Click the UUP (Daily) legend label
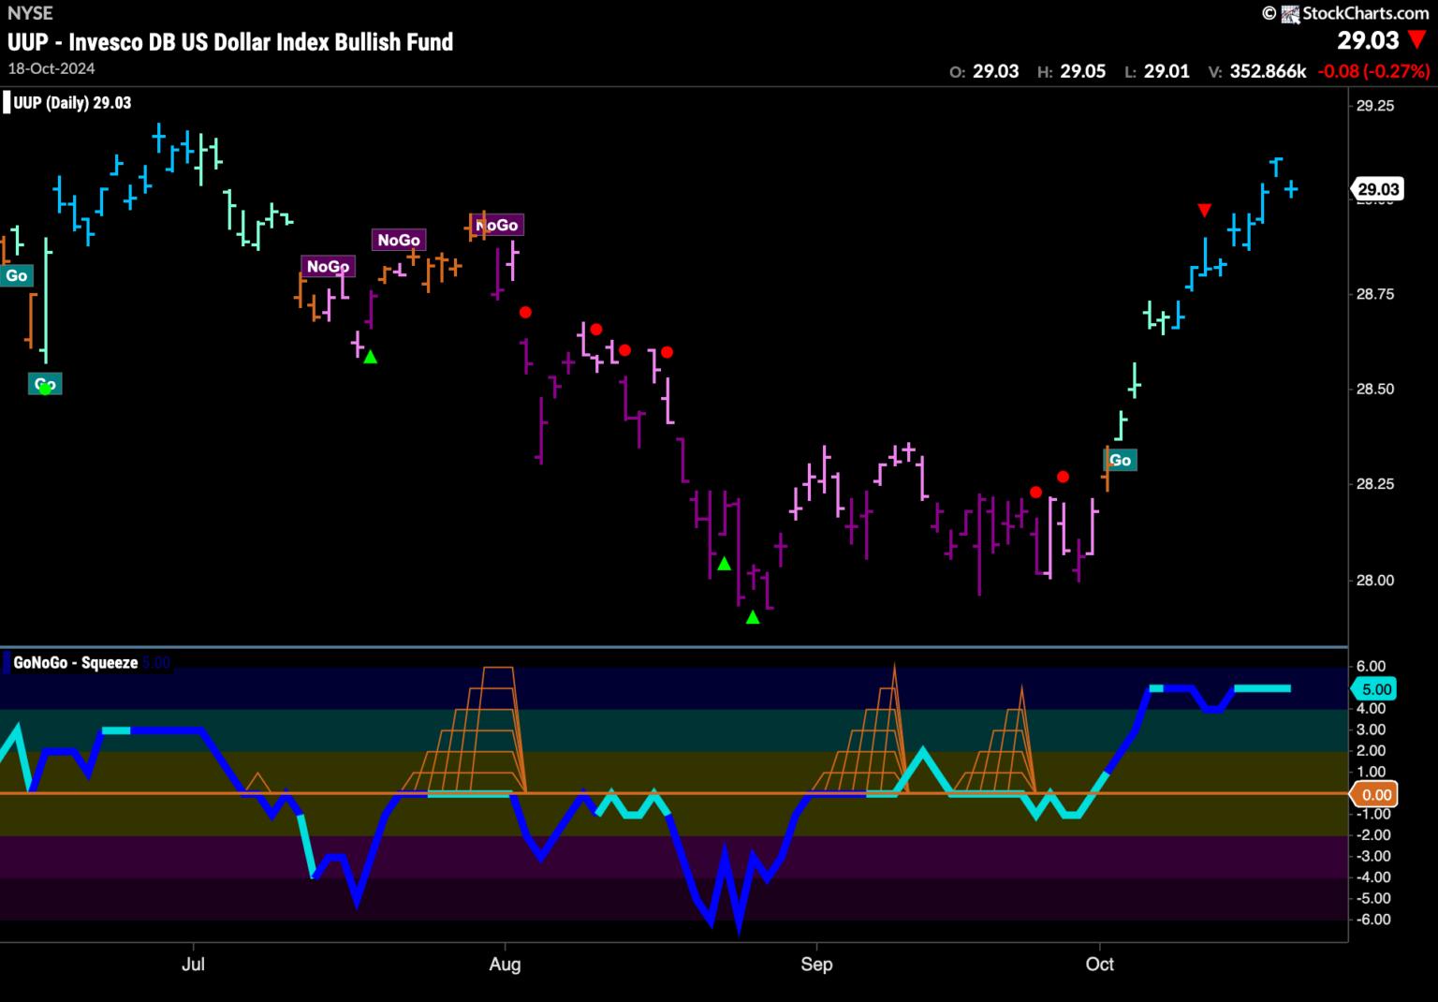 71,103
